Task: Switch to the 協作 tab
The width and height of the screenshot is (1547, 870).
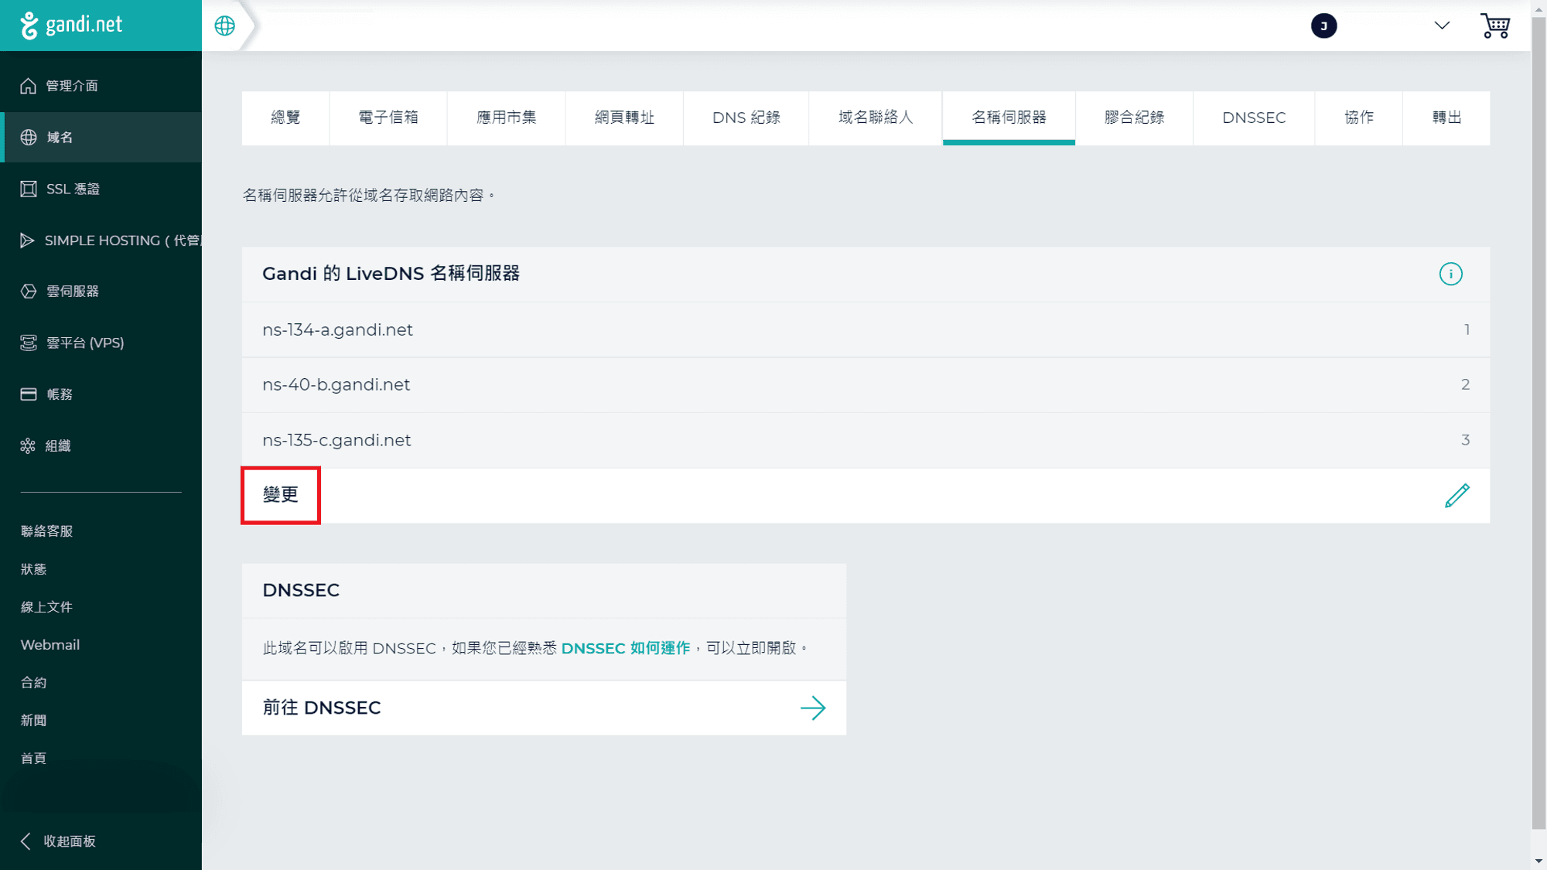Action: [x=1359, y=118]
